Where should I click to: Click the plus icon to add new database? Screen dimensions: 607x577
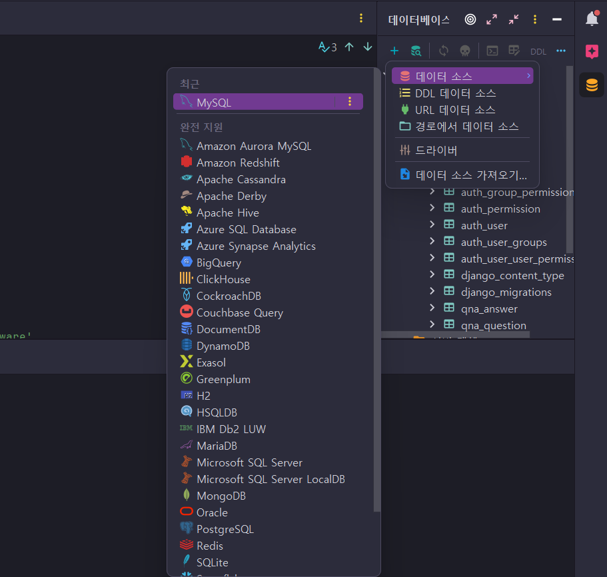click(394, 51)
